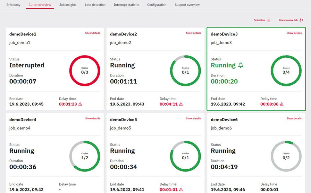Click end date 19.6.2023, 09:45
Screen dimensions: 311x193
click(26, 104)
